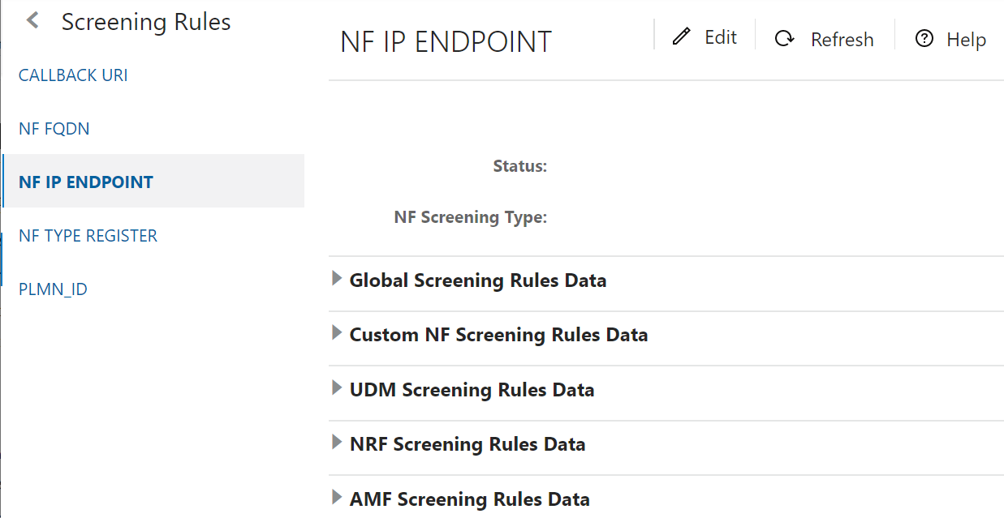Screen dimensions: 1004x518
Task: Click the highlighted NF IP ENDPOINT entry
Action: click(x=85, y=182)
